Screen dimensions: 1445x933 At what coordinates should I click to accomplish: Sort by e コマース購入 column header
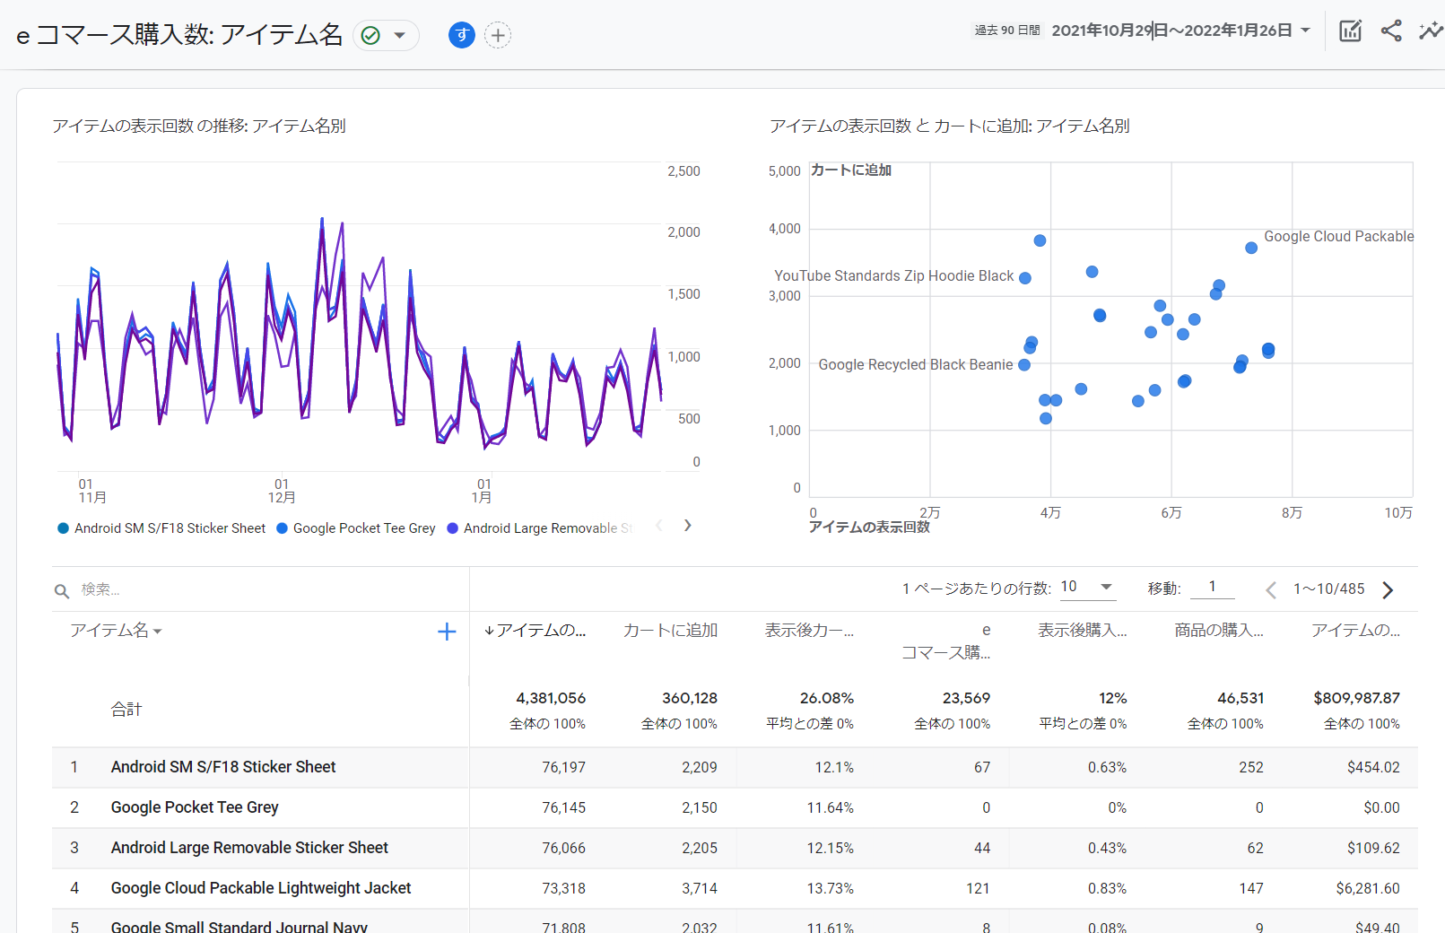pos(945,641)
